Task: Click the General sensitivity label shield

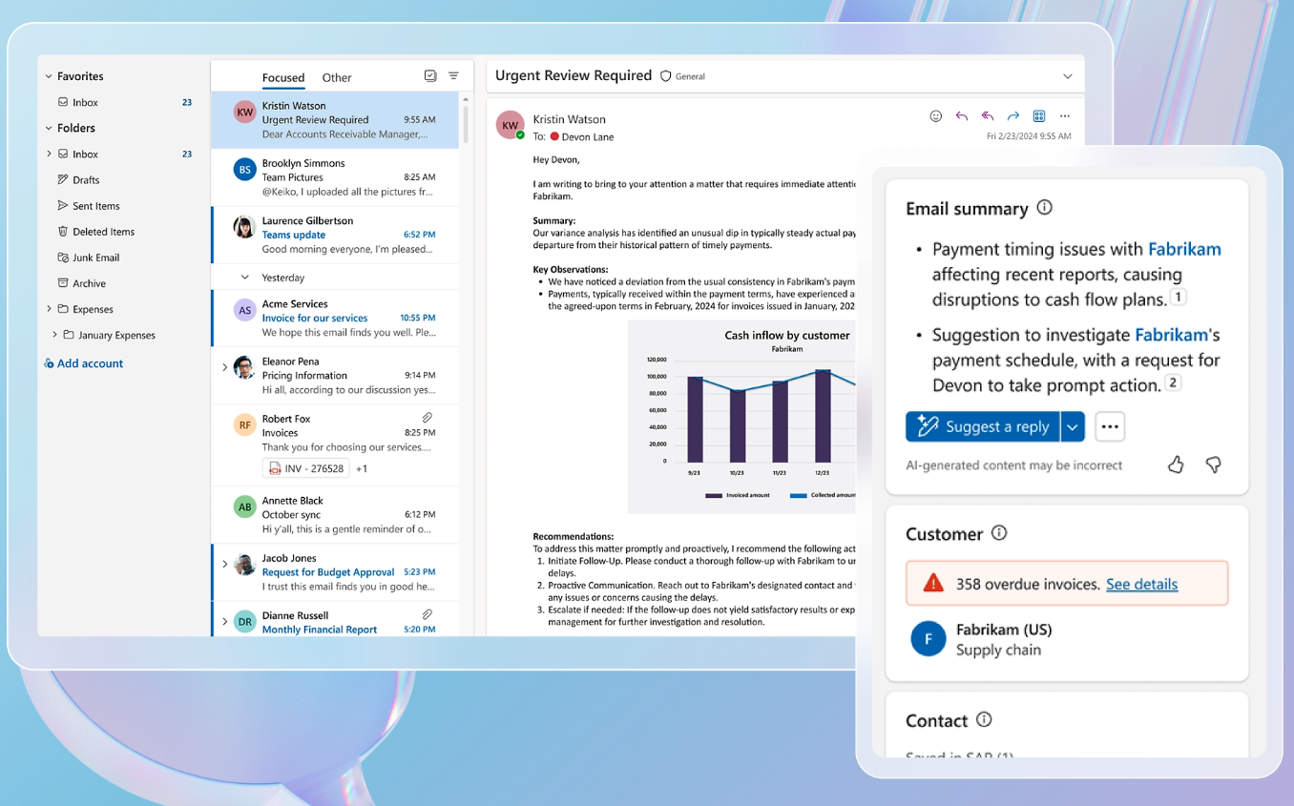Action: (666, 76)
